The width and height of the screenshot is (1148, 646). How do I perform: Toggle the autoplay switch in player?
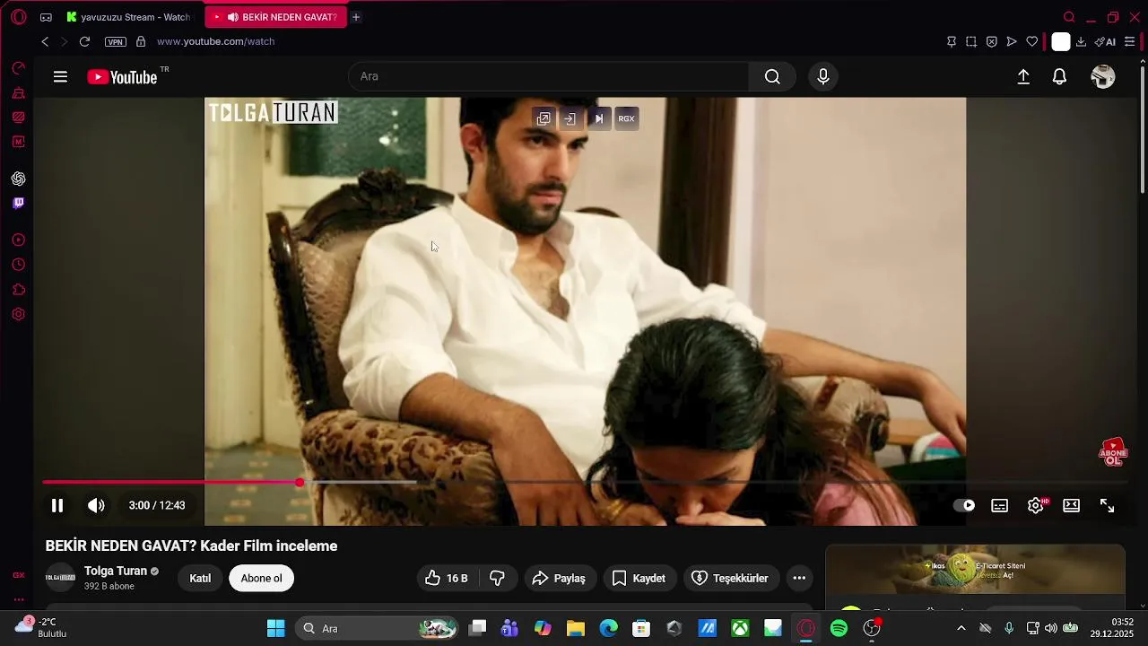coord(963,505)
